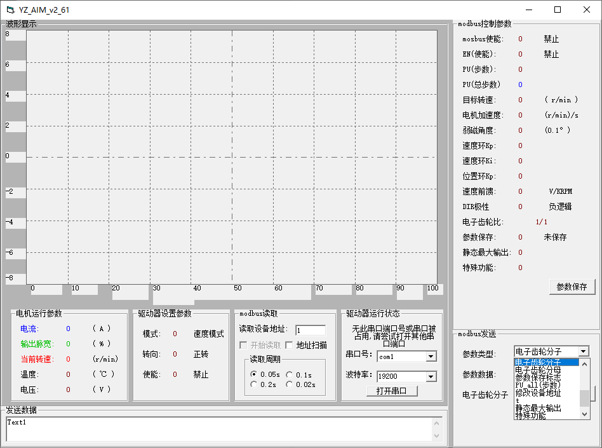
Task: Click the green 输出脉宽 label
Action: 37,344
